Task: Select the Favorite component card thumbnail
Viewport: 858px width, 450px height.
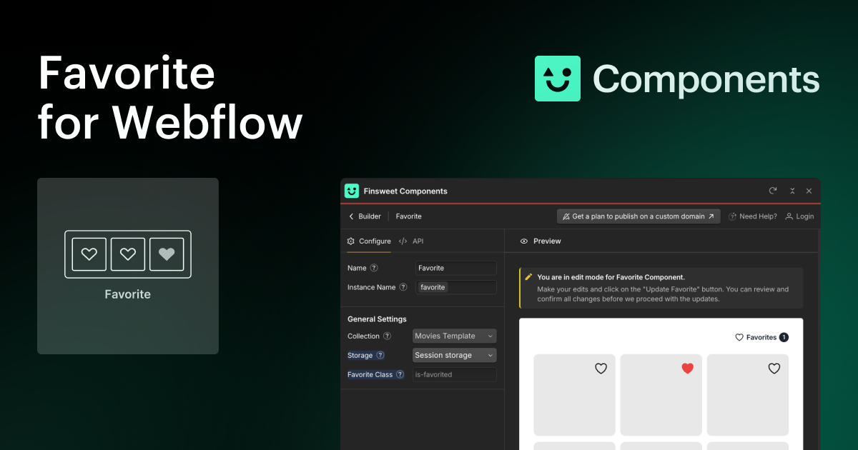Action: pyautogui.click(x=128, y=266)
